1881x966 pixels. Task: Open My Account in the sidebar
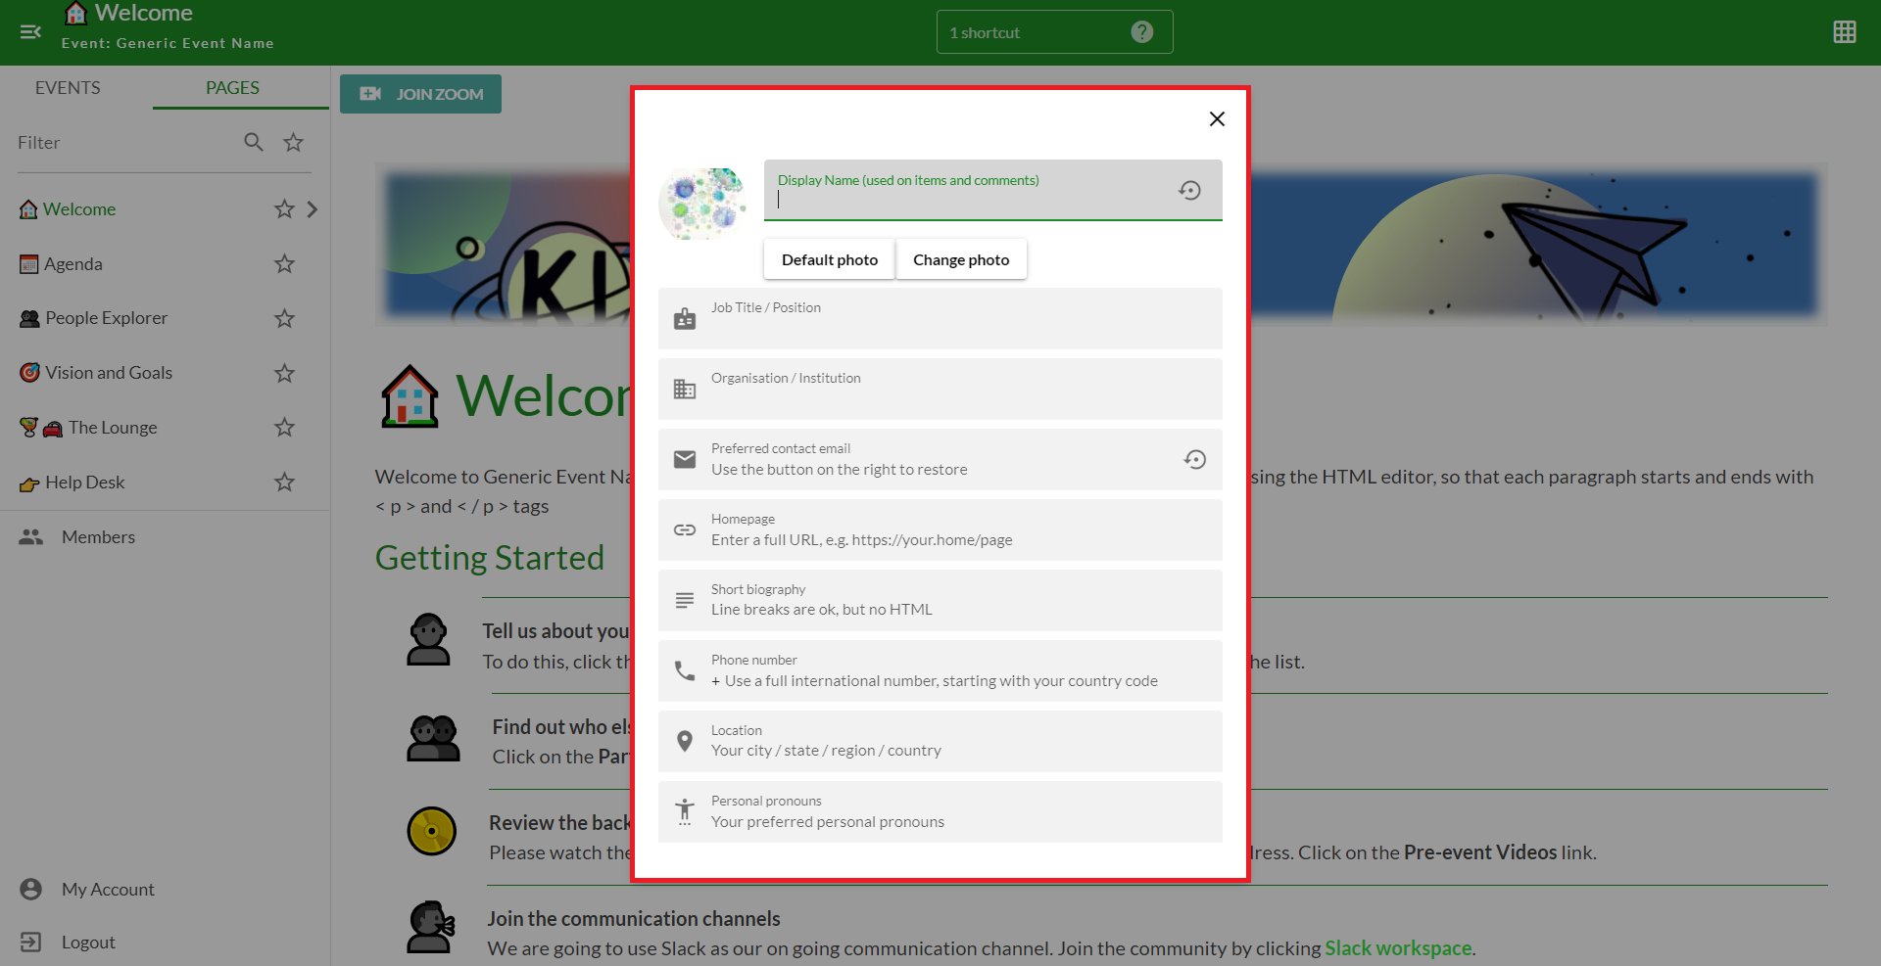[x=108, y=890]
